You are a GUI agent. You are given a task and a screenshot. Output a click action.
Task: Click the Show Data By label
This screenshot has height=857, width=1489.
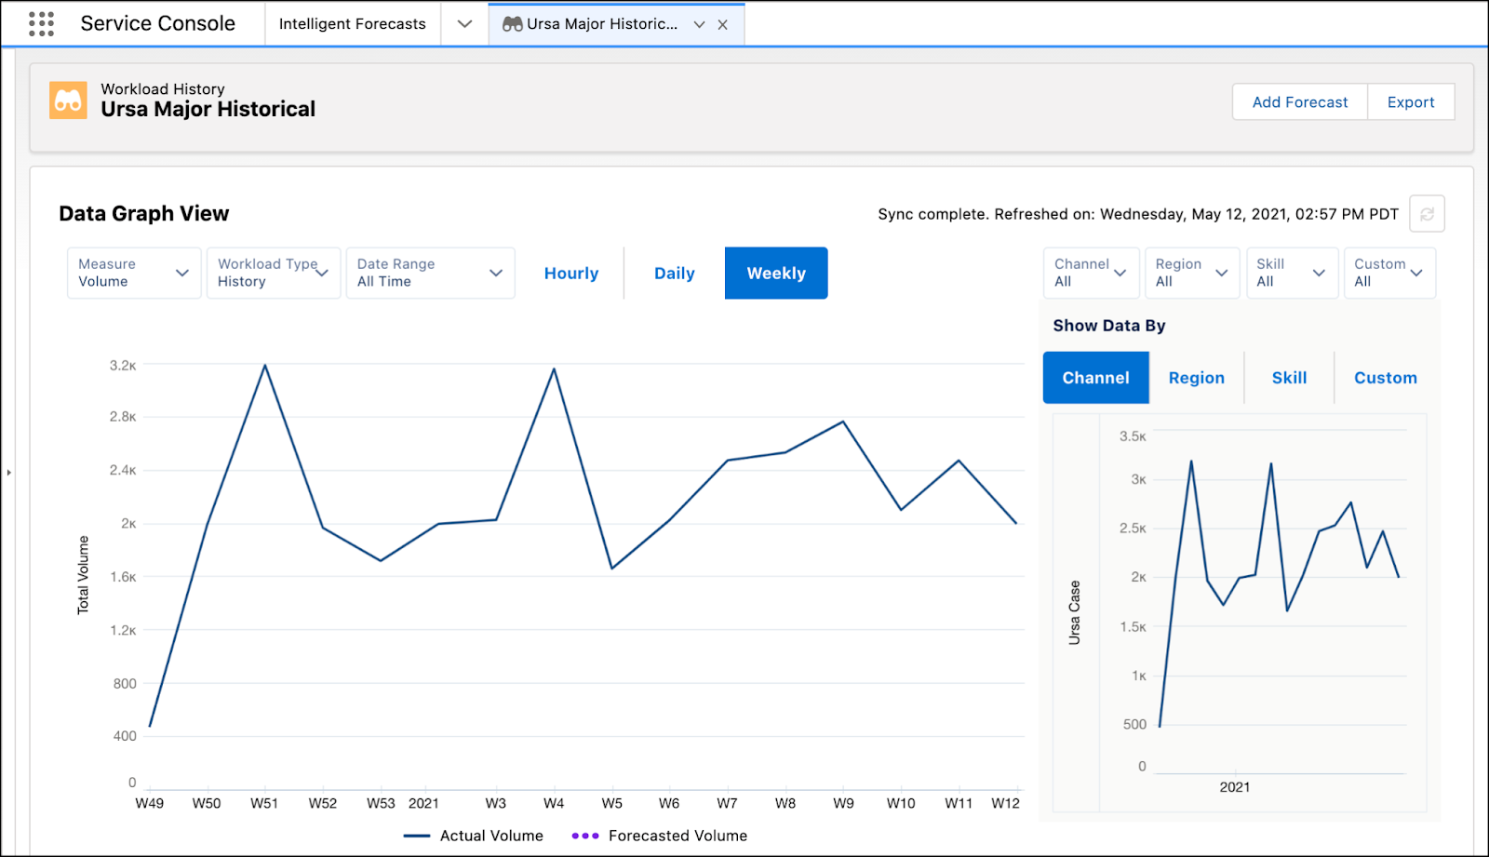point(1109,326)
